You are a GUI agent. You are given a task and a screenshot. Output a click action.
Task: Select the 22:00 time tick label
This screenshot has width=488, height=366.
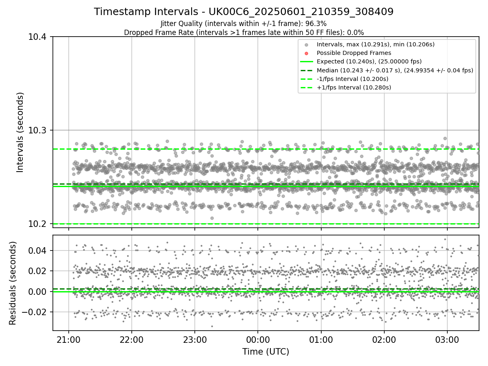pos(131,339)
